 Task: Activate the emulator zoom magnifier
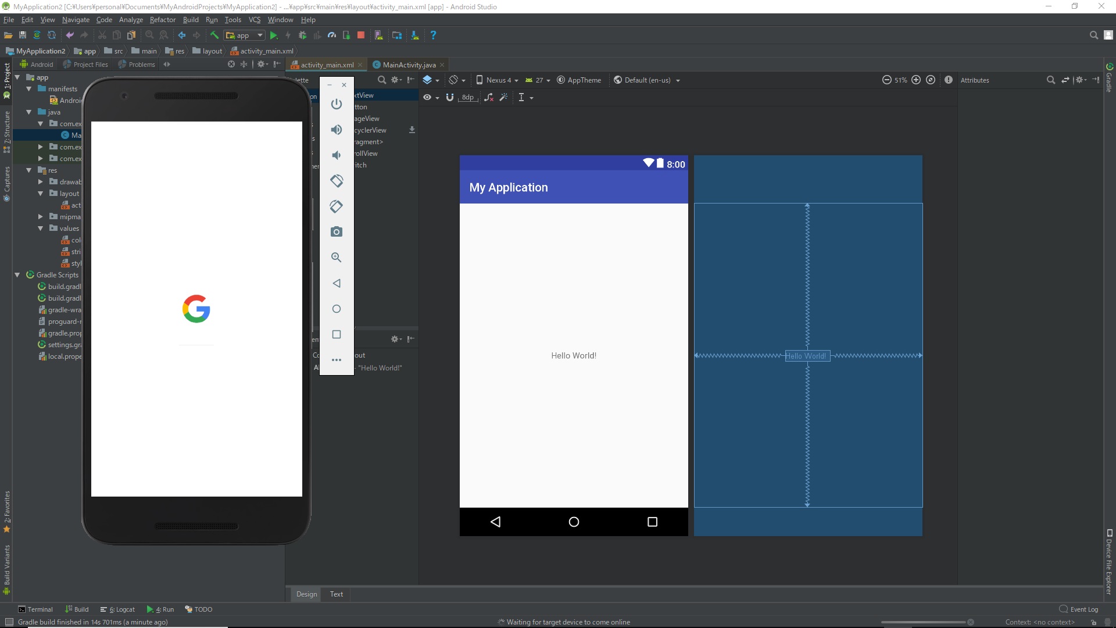tap(337, 258)
